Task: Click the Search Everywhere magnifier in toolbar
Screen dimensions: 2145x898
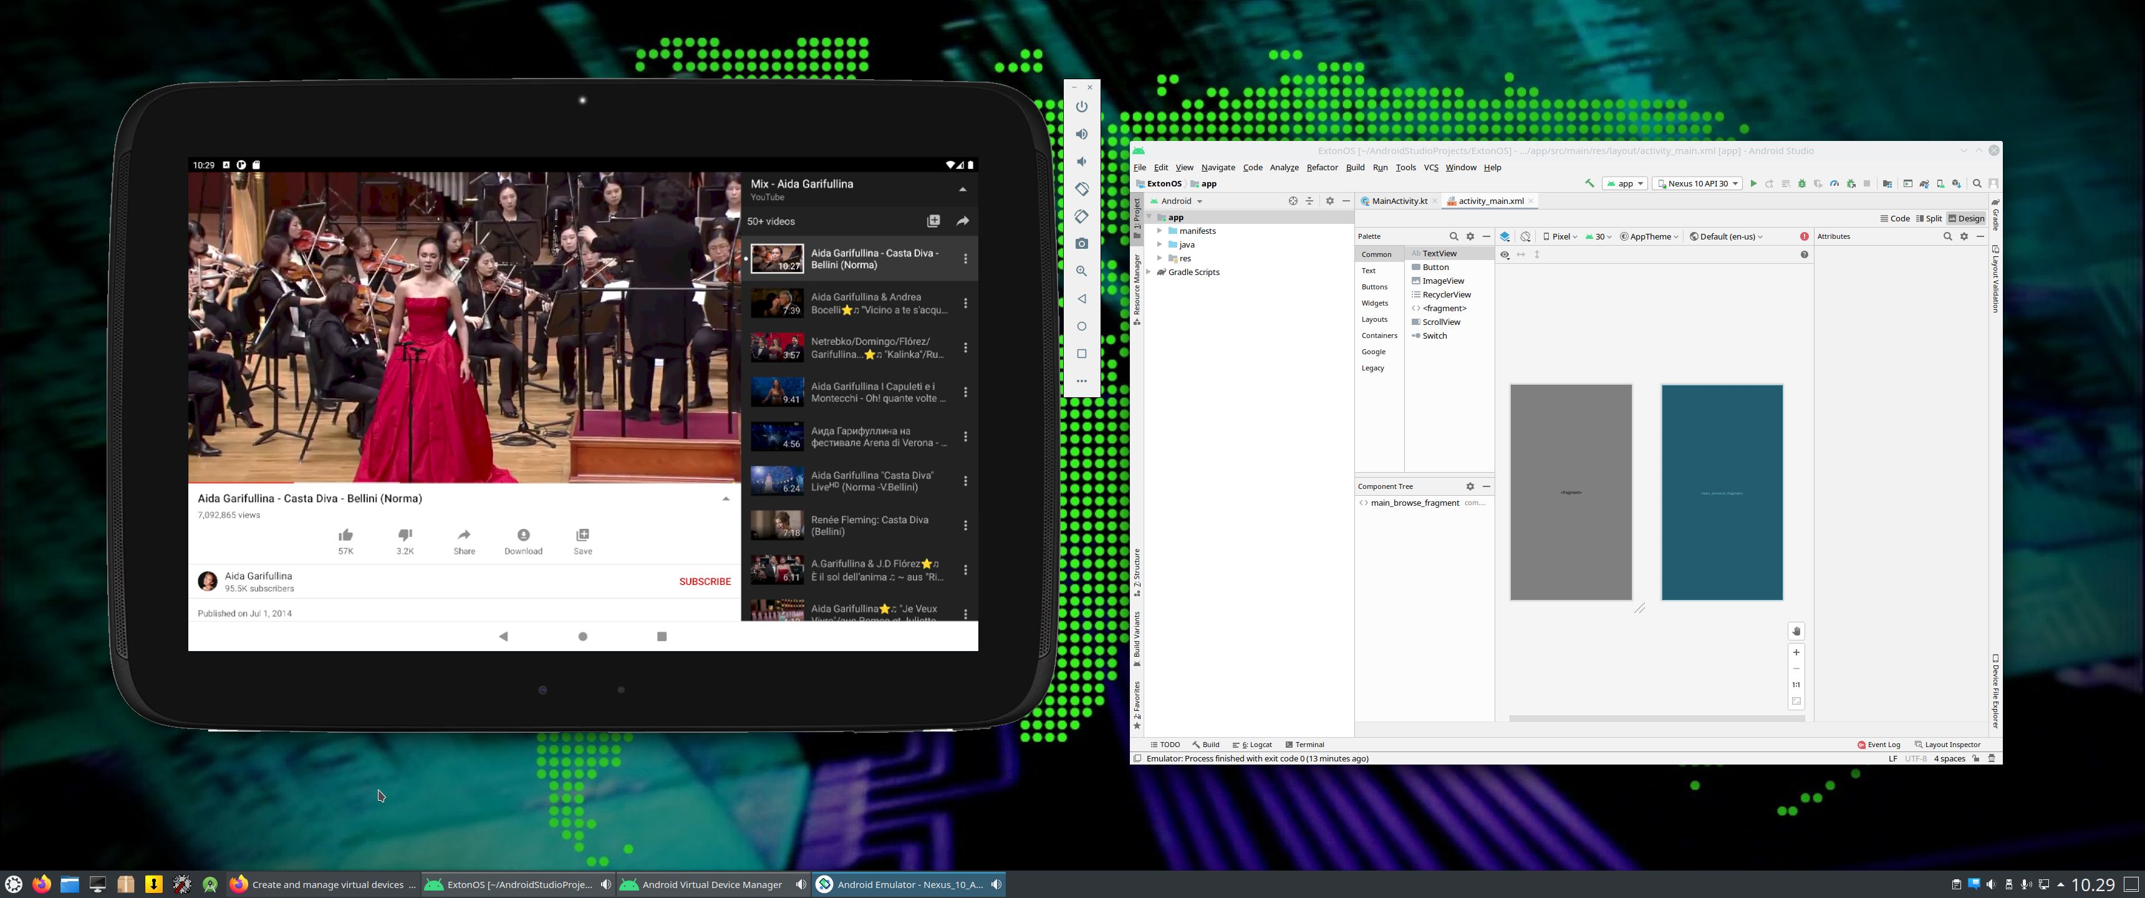Action: pos(1978,183)
